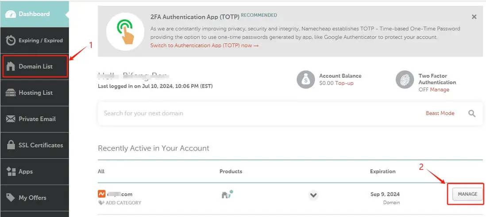Follow the Switch to Authentication App link
The width and height of the screenshot is (486, 217).
204,46
